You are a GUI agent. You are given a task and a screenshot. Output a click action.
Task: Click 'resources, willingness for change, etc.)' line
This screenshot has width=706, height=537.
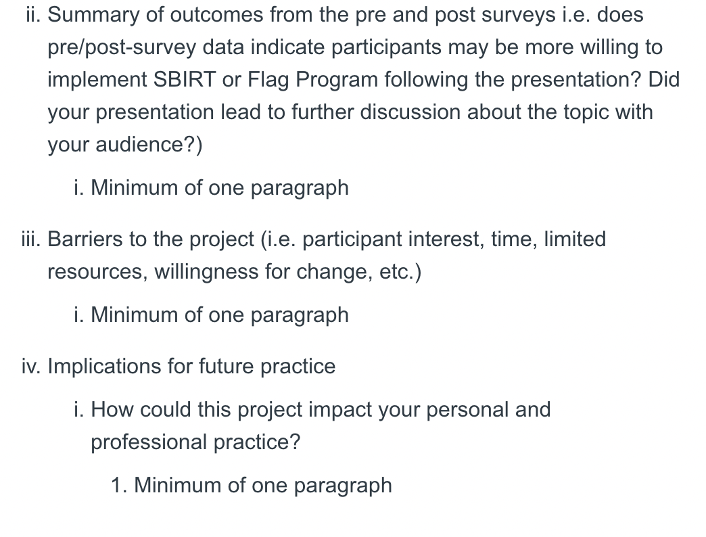[x=235, y=272]
